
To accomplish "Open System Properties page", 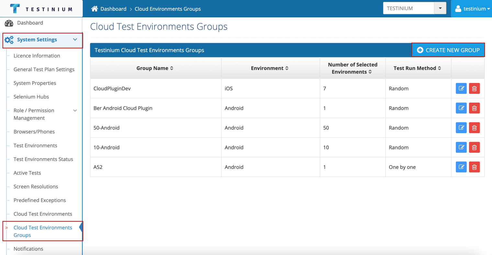I will pyautogui.click(x=35, y=83).
